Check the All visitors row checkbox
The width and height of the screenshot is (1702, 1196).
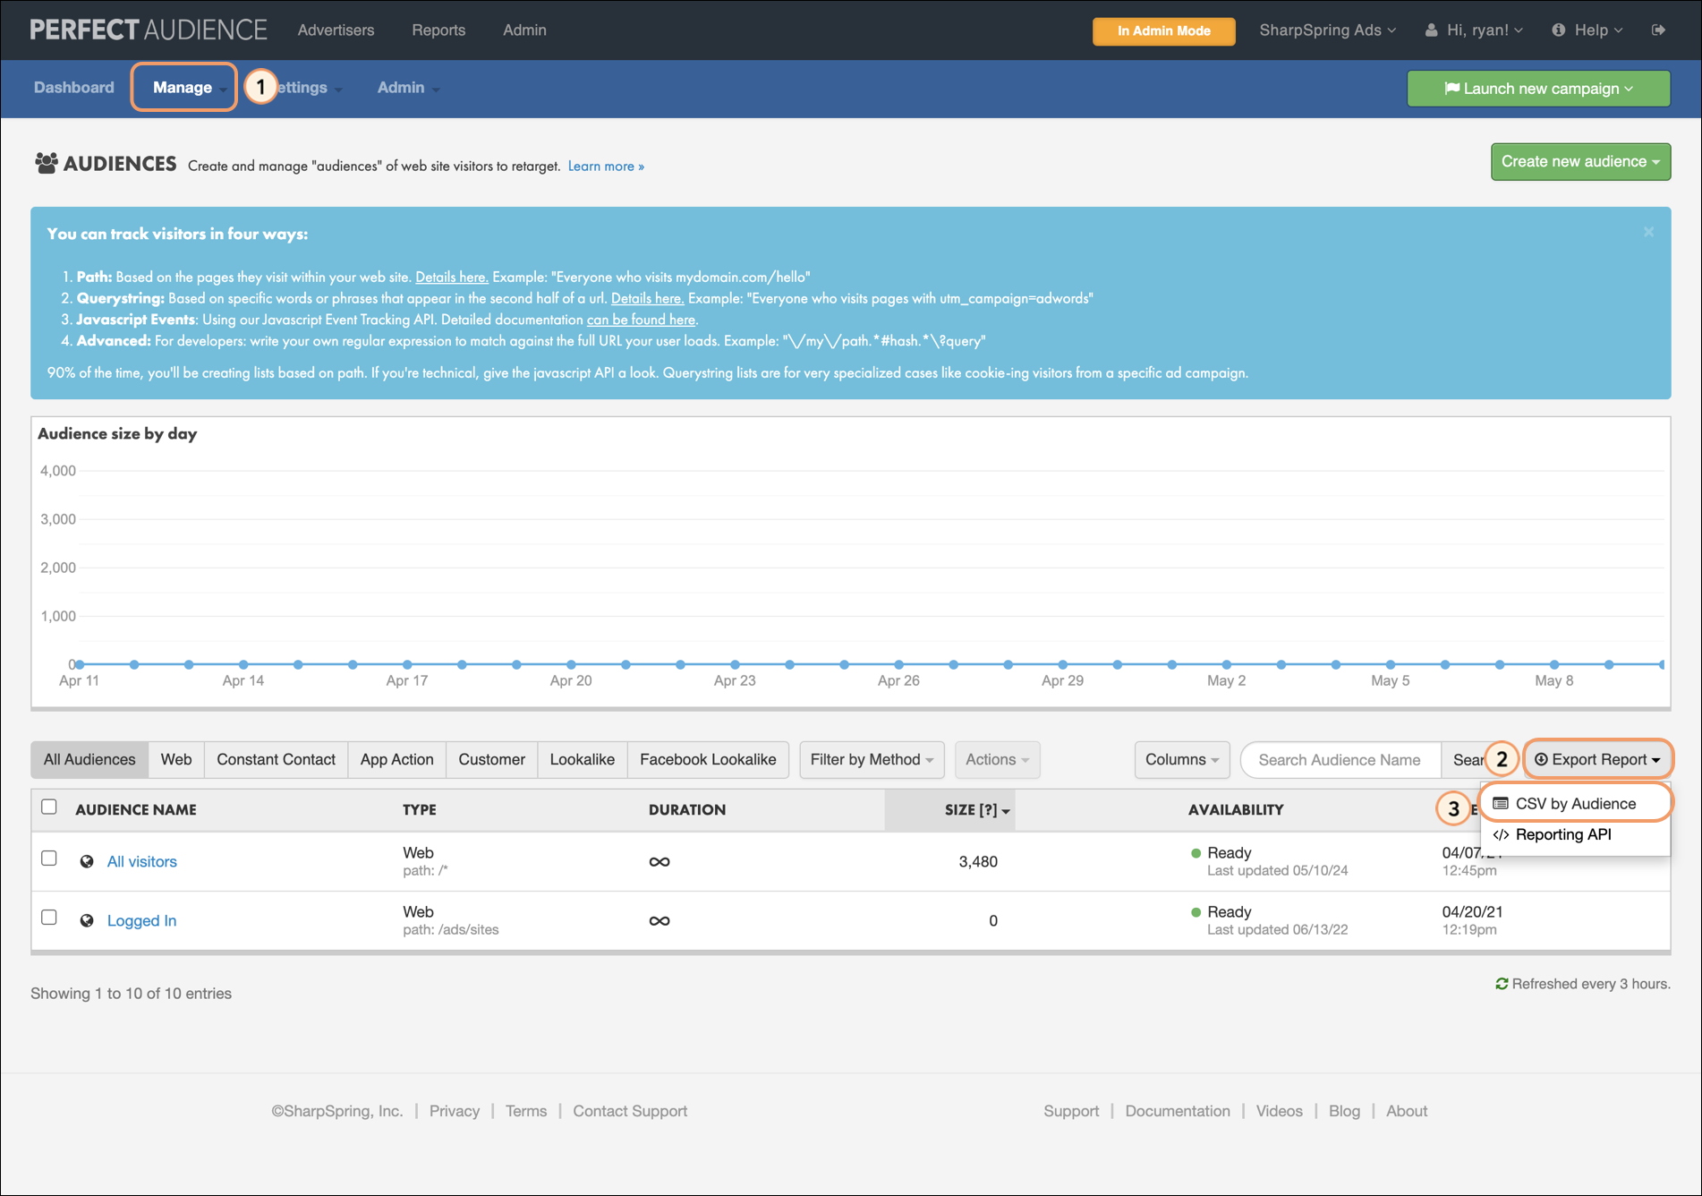tap(49, 858)
